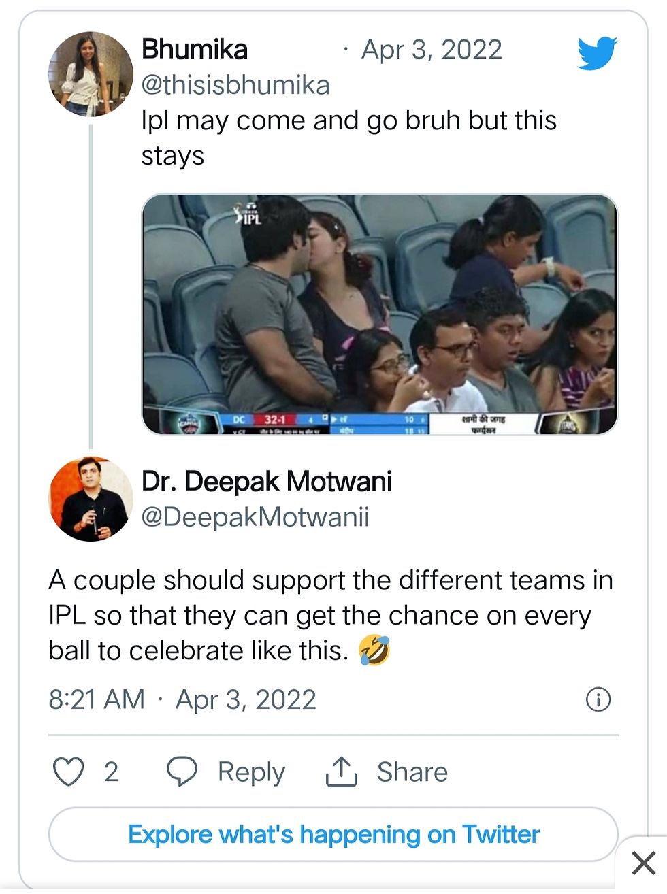
Task: Open Dr. Deepak Motwani's profile picture
Action: pyautogui.click(x=91, y=499)
